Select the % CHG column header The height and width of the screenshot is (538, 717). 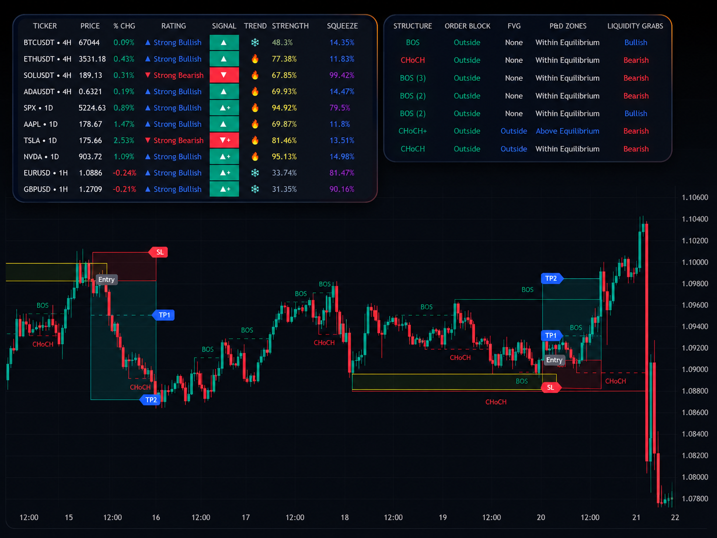pyautogui.click(x=124, y=26)
